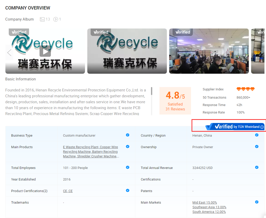Open the CE, CE product certifications link

[68, 191]
